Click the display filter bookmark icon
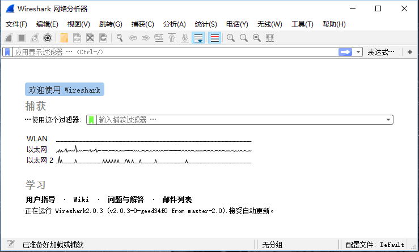The width and height of the screenshot is (419, 252). (x=7, y=52)
